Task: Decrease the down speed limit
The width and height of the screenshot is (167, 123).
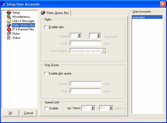Action: [x=111, y=109]
